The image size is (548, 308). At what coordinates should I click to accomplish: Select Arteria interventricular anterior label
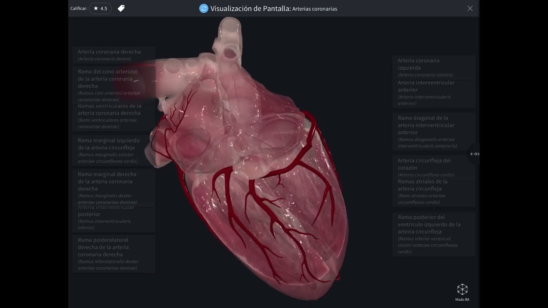(x=434, y=93)
